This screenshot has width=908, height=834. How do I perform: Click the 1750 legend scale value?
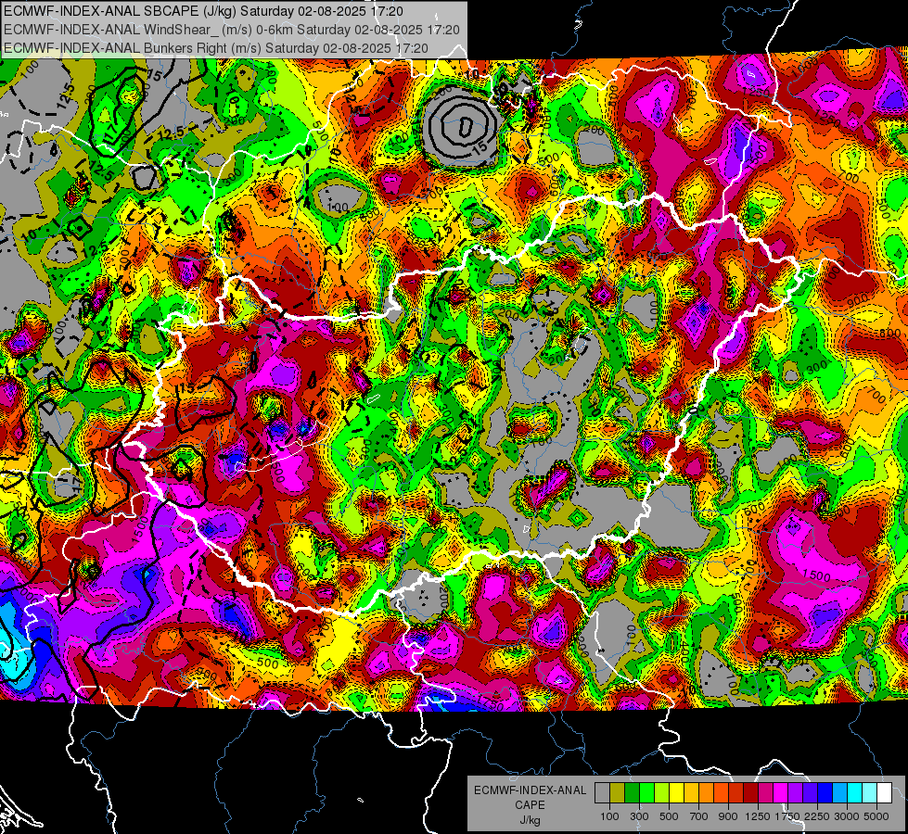[x=787, y=816]
